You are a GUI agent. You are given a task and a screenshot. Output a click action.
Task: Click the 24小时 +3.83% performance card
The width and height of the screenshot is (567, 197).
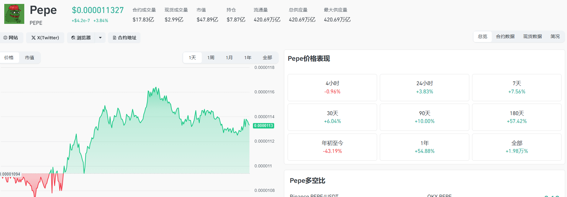tap(424, 88)
